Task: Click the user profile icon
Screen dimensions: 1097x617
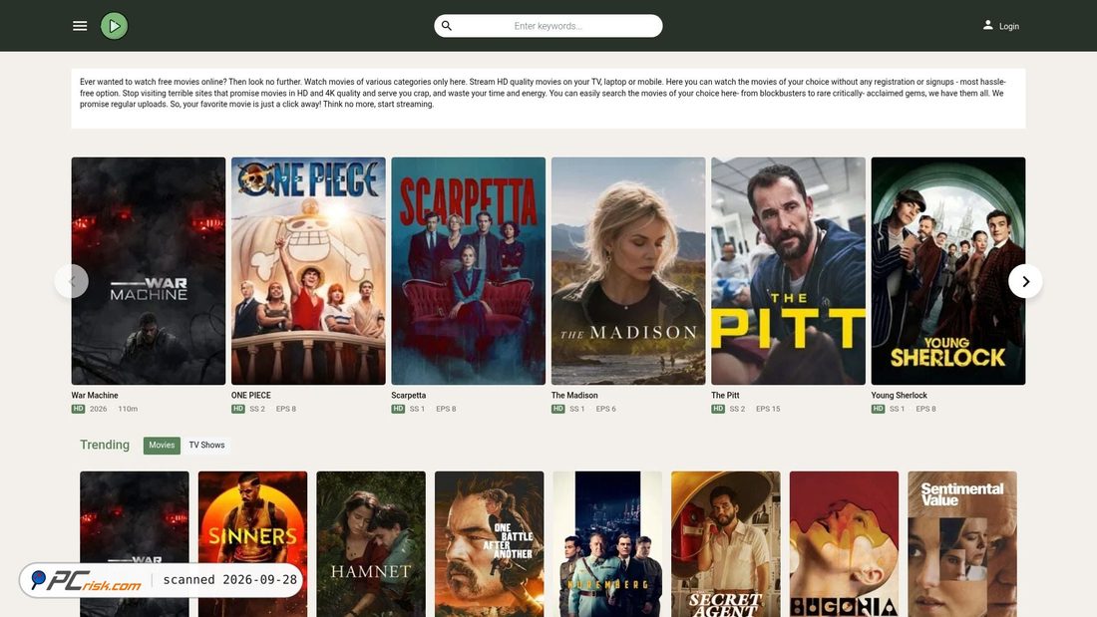Action: (x=987, y=25)
